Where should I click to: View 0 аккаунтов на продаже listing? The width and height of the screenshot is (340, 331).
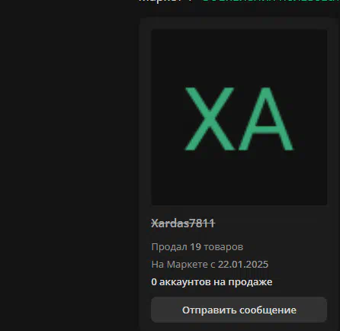(212, 282)
